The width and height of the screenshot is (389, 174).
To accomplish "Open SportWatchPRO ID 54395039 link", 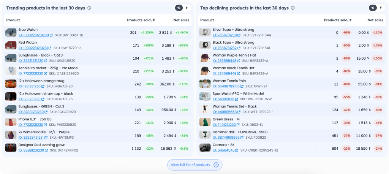I will point(224,99).
